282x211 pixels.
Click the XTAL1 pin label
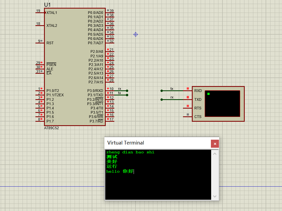[52, 13]
